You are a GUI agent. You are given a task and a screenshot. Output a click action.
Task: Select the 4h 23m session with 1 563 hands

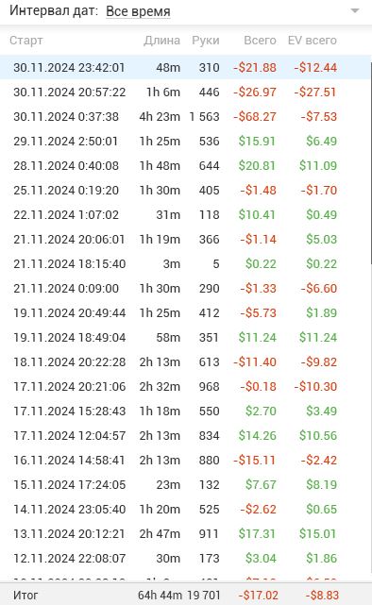(x=185, y=116)
